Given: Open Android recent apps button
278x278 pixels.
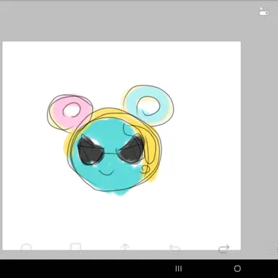Looking at the screenshot, I should click(x=179, y=269).
